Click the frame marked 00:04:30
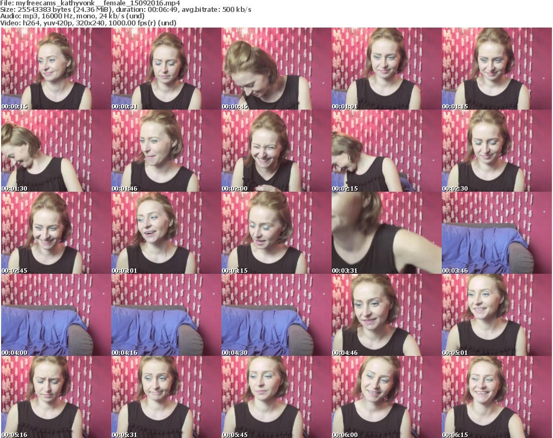This screenshot has height=438, width=553. coord(275,315)
